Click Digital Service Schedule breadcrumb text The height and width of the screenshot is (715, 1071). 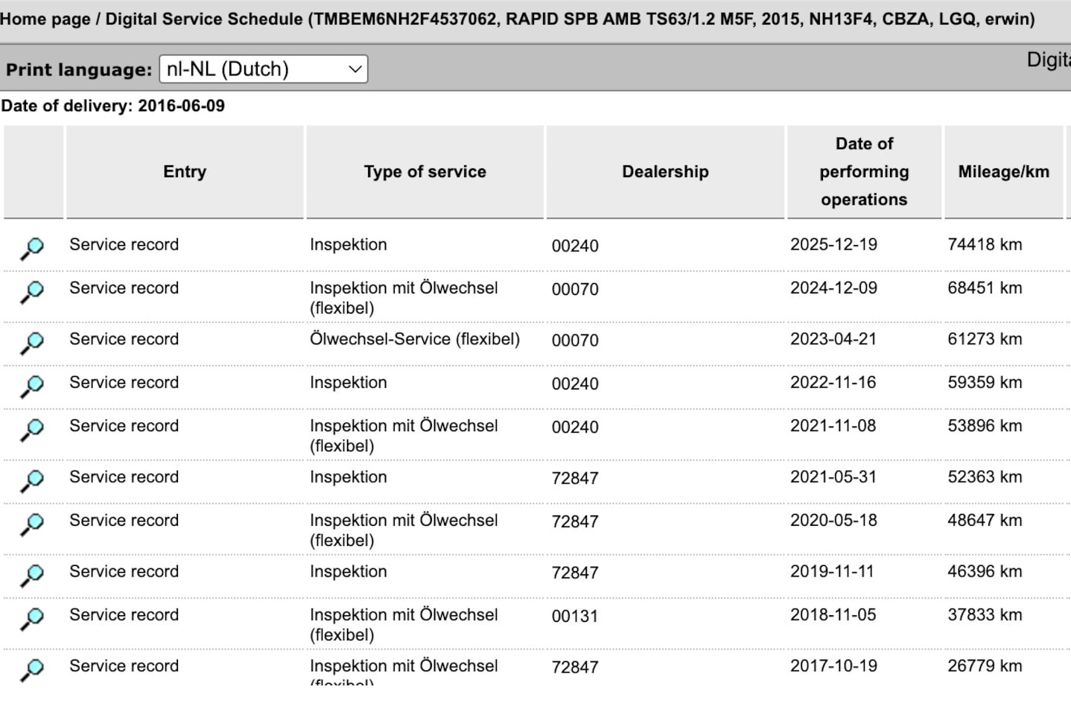coord(204,19)
